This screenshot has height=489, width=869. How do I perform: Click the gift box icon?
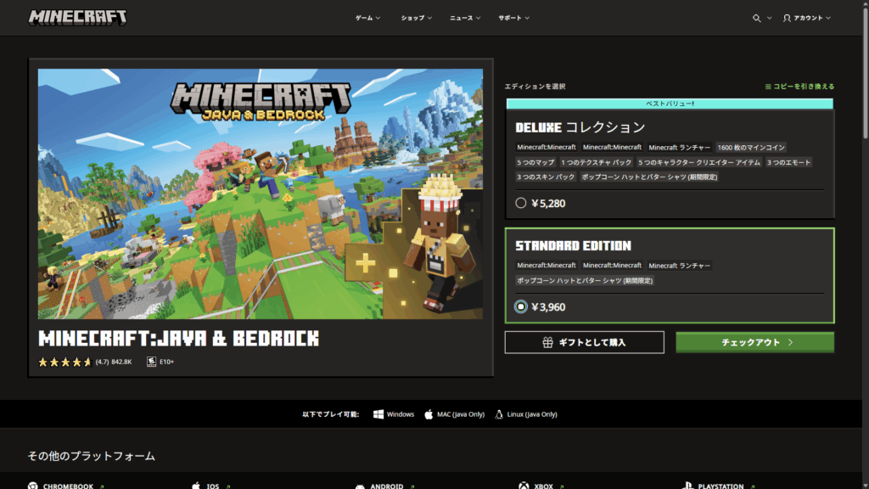click(547, 343)
